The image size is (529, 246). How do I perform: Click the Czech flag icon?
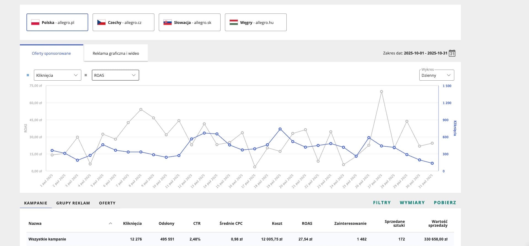(101, 23)
